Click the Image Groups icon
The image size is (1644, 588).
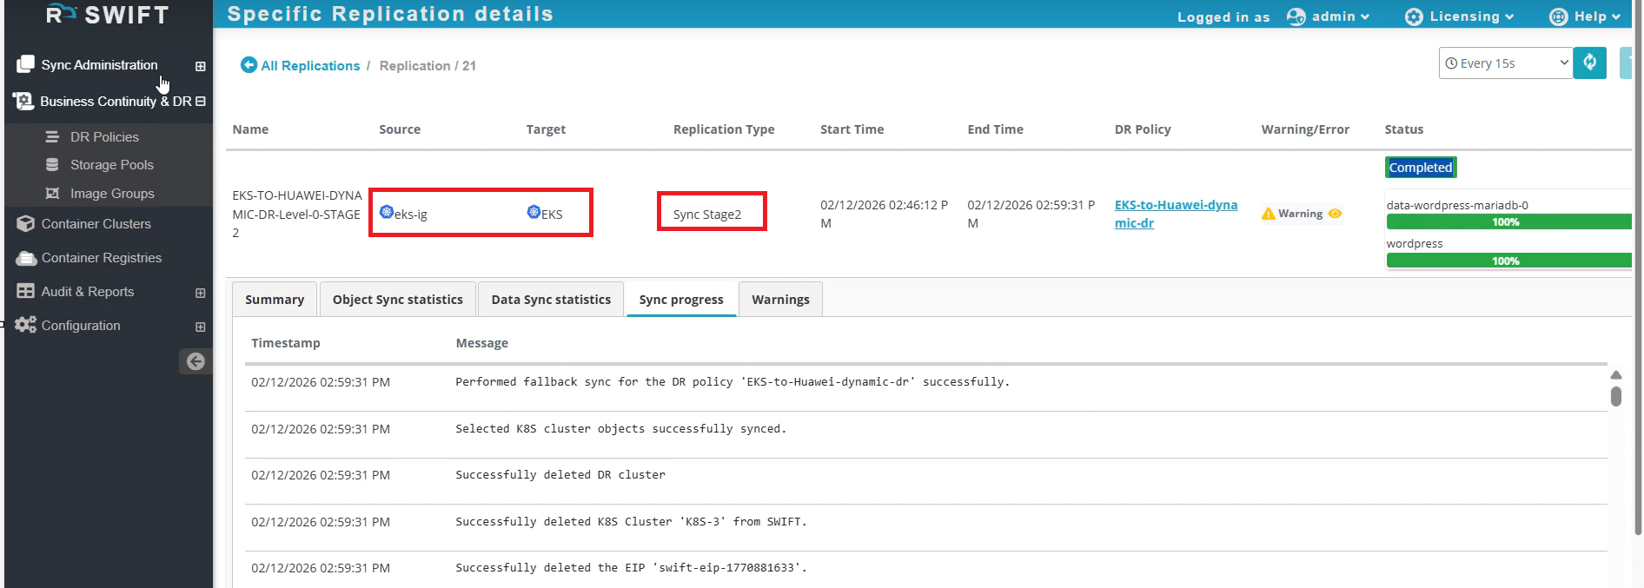tap(52, 194)
